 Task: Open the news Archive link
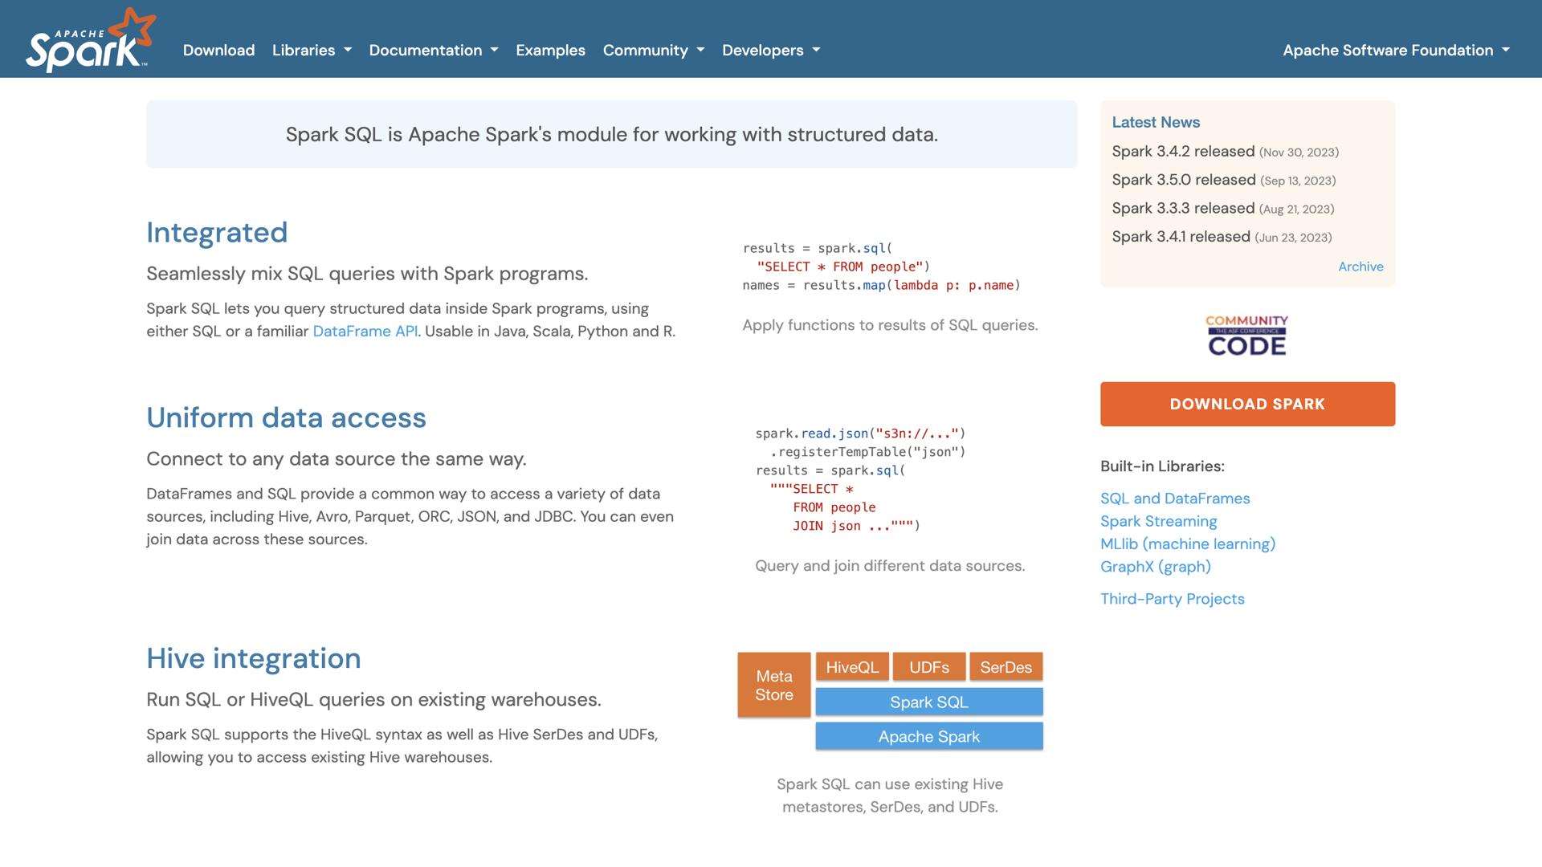(1360, 266)
